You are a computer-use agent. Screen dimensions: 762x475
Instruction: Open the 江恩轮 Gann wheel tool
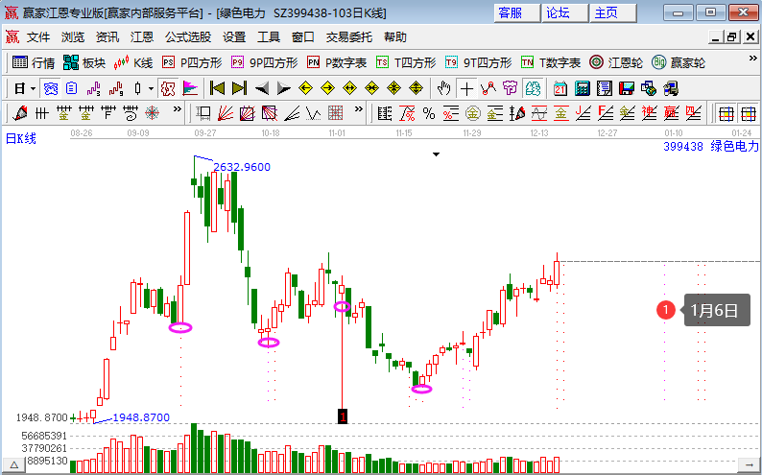[615, 62]
